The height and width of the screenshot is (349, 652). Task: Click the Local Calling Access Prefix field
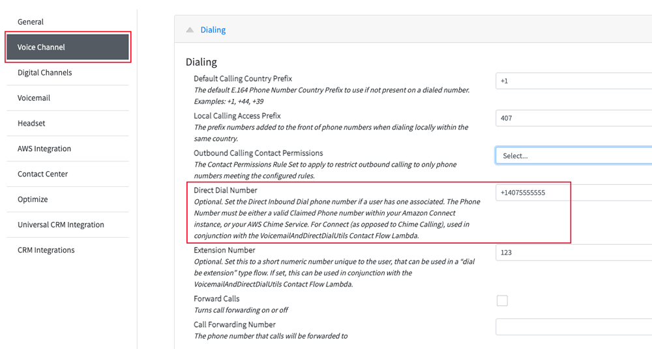574,118
